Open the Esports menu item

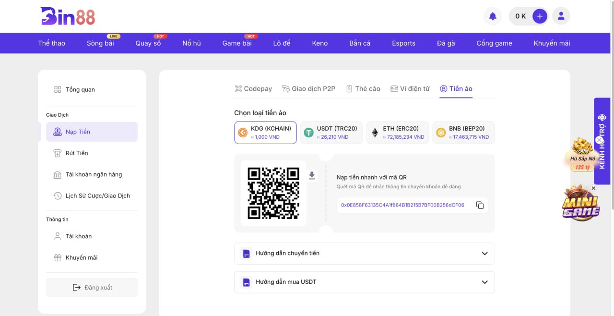[x=403, y=43]
